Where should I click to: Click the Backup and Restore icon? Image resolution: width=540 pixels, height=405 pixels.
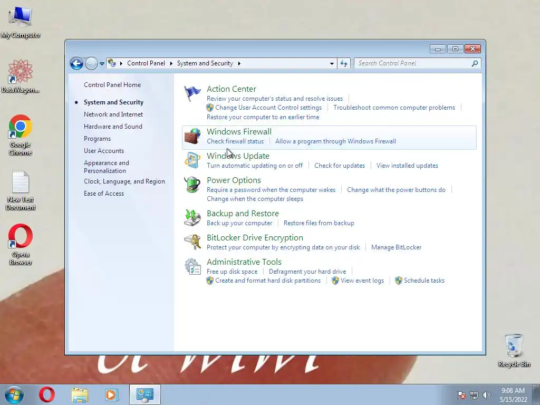tap(192, 218)
